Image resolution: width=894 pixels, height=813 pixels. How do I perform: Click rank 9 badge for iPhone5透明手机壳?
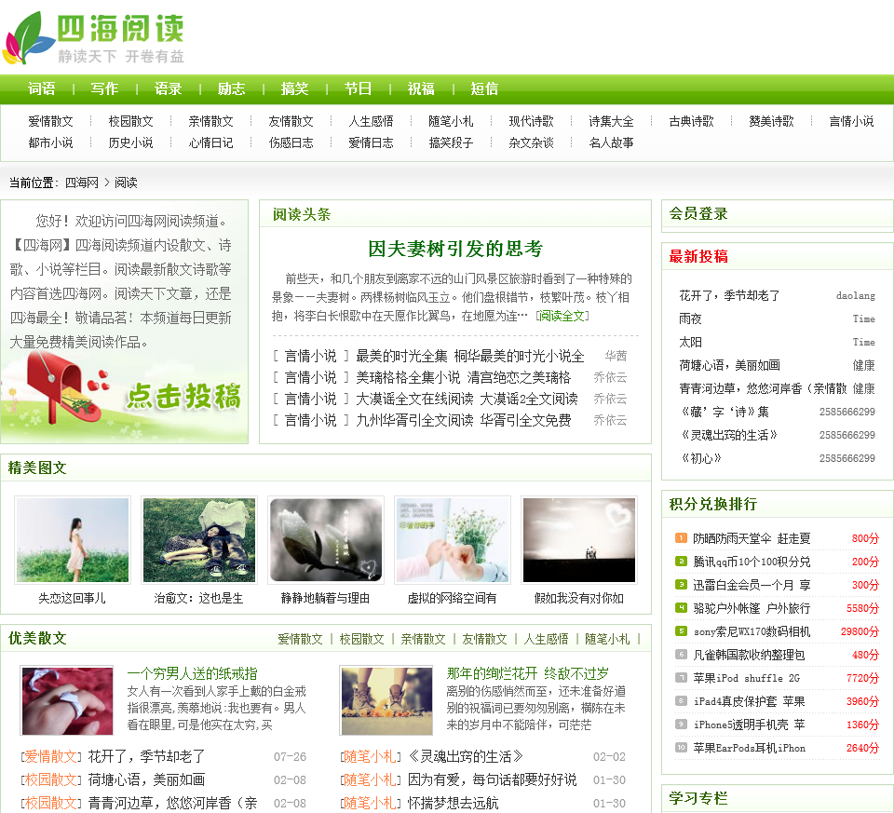click(681, 724)
